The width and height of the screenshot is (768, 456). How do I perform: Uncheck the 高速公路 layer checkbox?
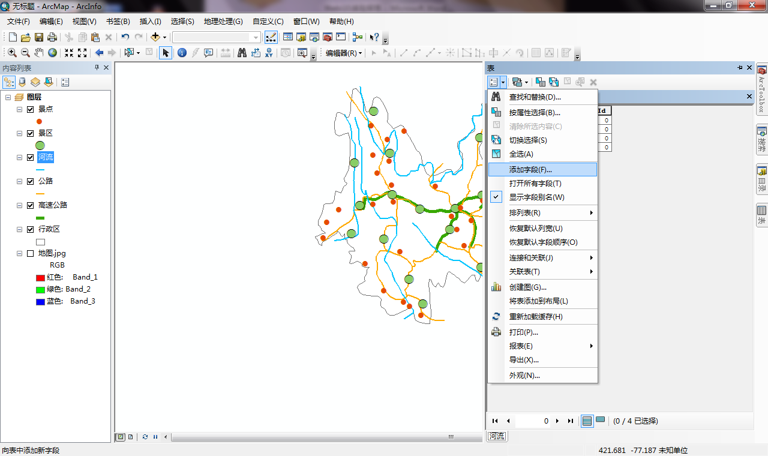(31, 205)
